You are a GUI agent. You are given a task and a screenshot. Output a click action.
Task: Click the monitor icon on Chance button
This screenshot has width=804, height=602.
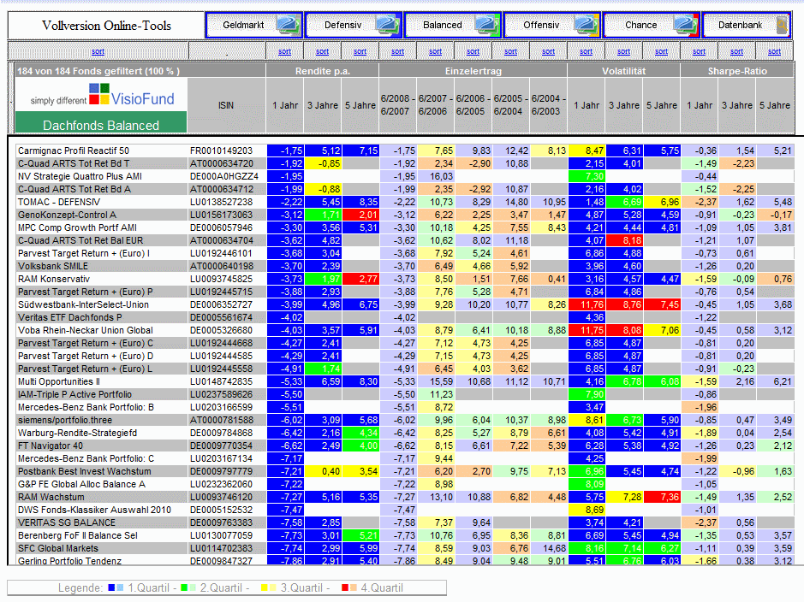pos(685,25)
